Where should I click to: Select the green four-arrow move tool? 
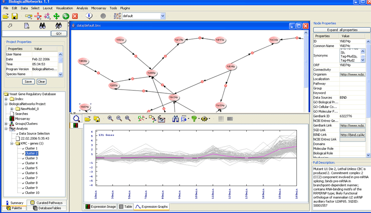coord(56,16)
